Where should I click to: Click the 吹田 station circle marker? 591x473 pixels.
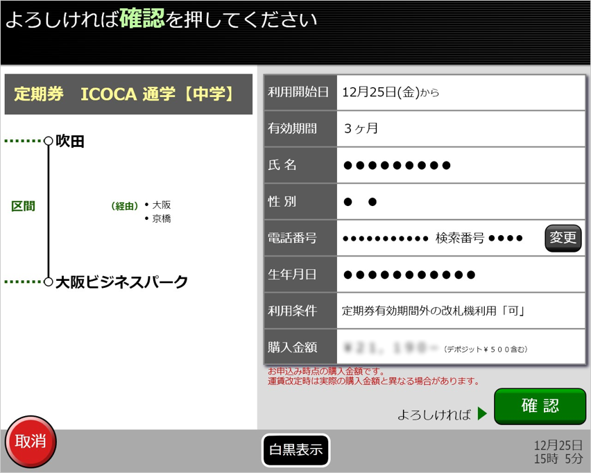48,141
